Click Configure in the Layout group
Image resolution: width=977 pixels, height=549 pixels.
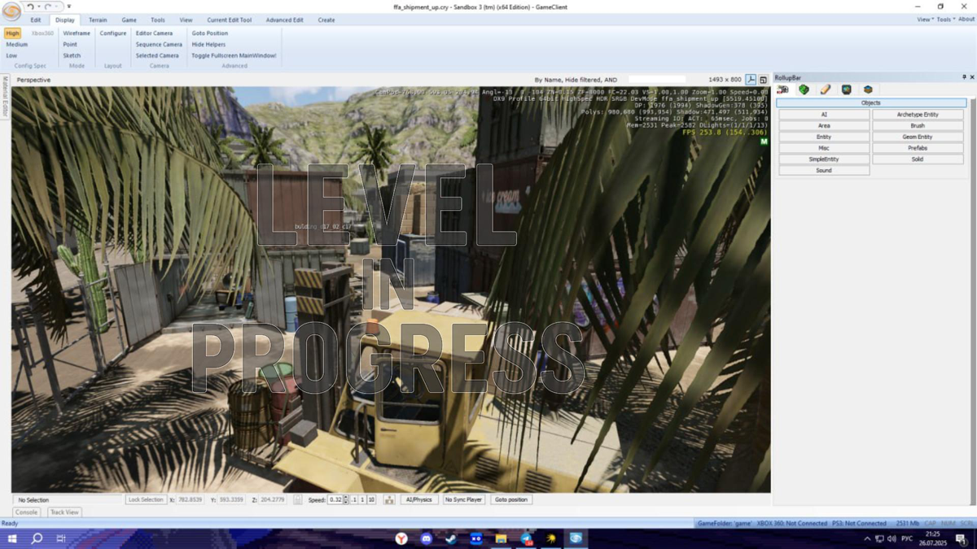[x=113, y=33]
